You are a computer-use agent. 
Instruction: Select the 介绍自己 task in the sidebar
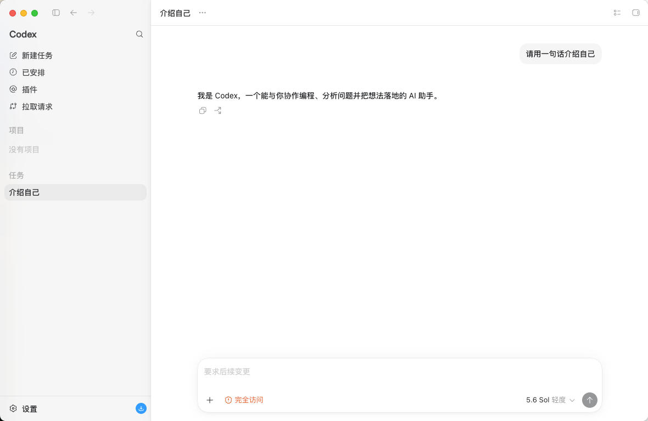tap(75, 192)
